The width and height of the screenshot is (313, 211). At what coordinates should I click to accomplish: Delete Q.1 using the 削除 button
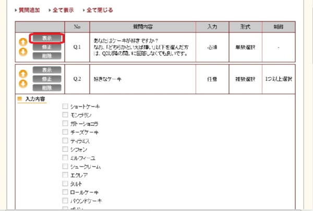click(x=47, y=56)
